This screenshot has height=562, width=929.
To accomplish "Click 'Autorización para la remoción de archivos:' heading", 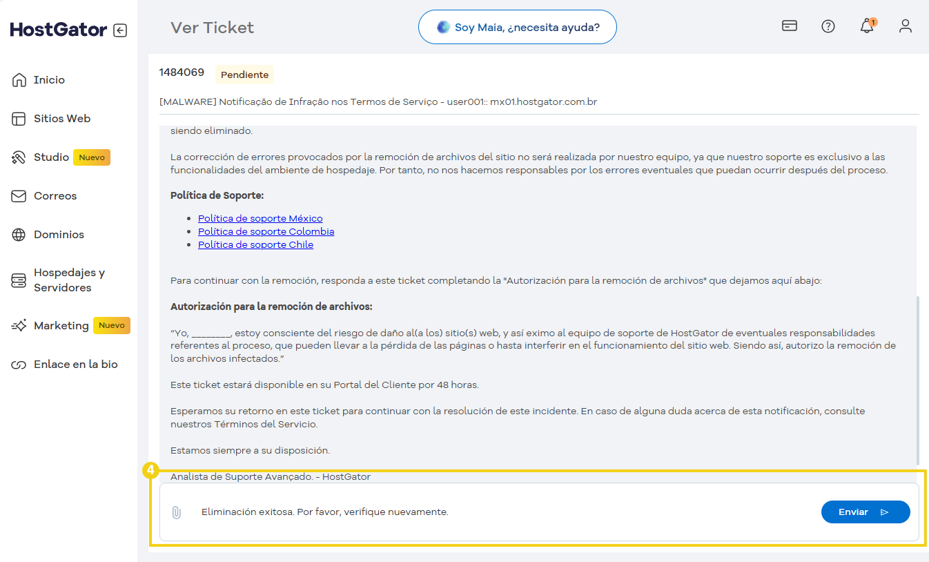I will coord(271,306).
